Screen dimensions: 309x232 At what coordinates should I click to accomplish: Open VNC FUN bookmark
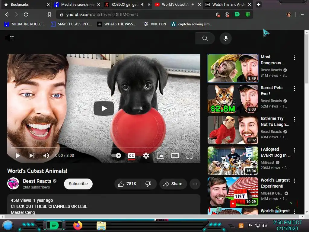(x=155, y=24)
